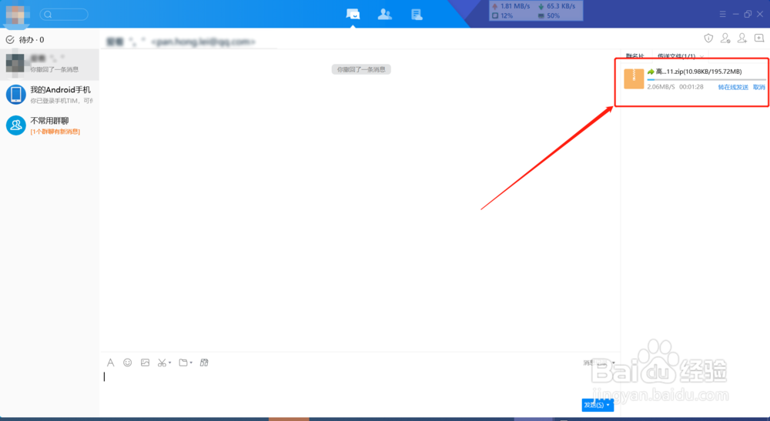Viewport: 770px width, 421px height.
Task: Click the network speed monitor widget
Action: (x=536, y=11)
